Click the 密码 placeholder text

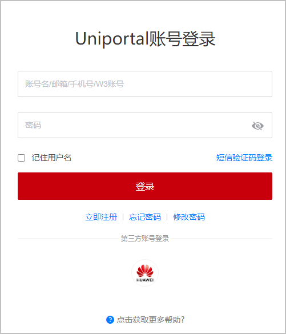33,125
